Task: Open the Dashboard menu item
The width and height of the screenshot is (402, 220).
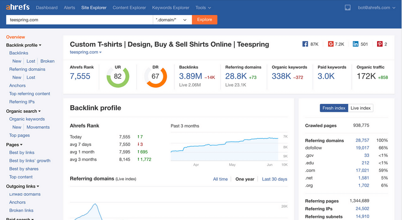Action: click(x=46, y=8)
